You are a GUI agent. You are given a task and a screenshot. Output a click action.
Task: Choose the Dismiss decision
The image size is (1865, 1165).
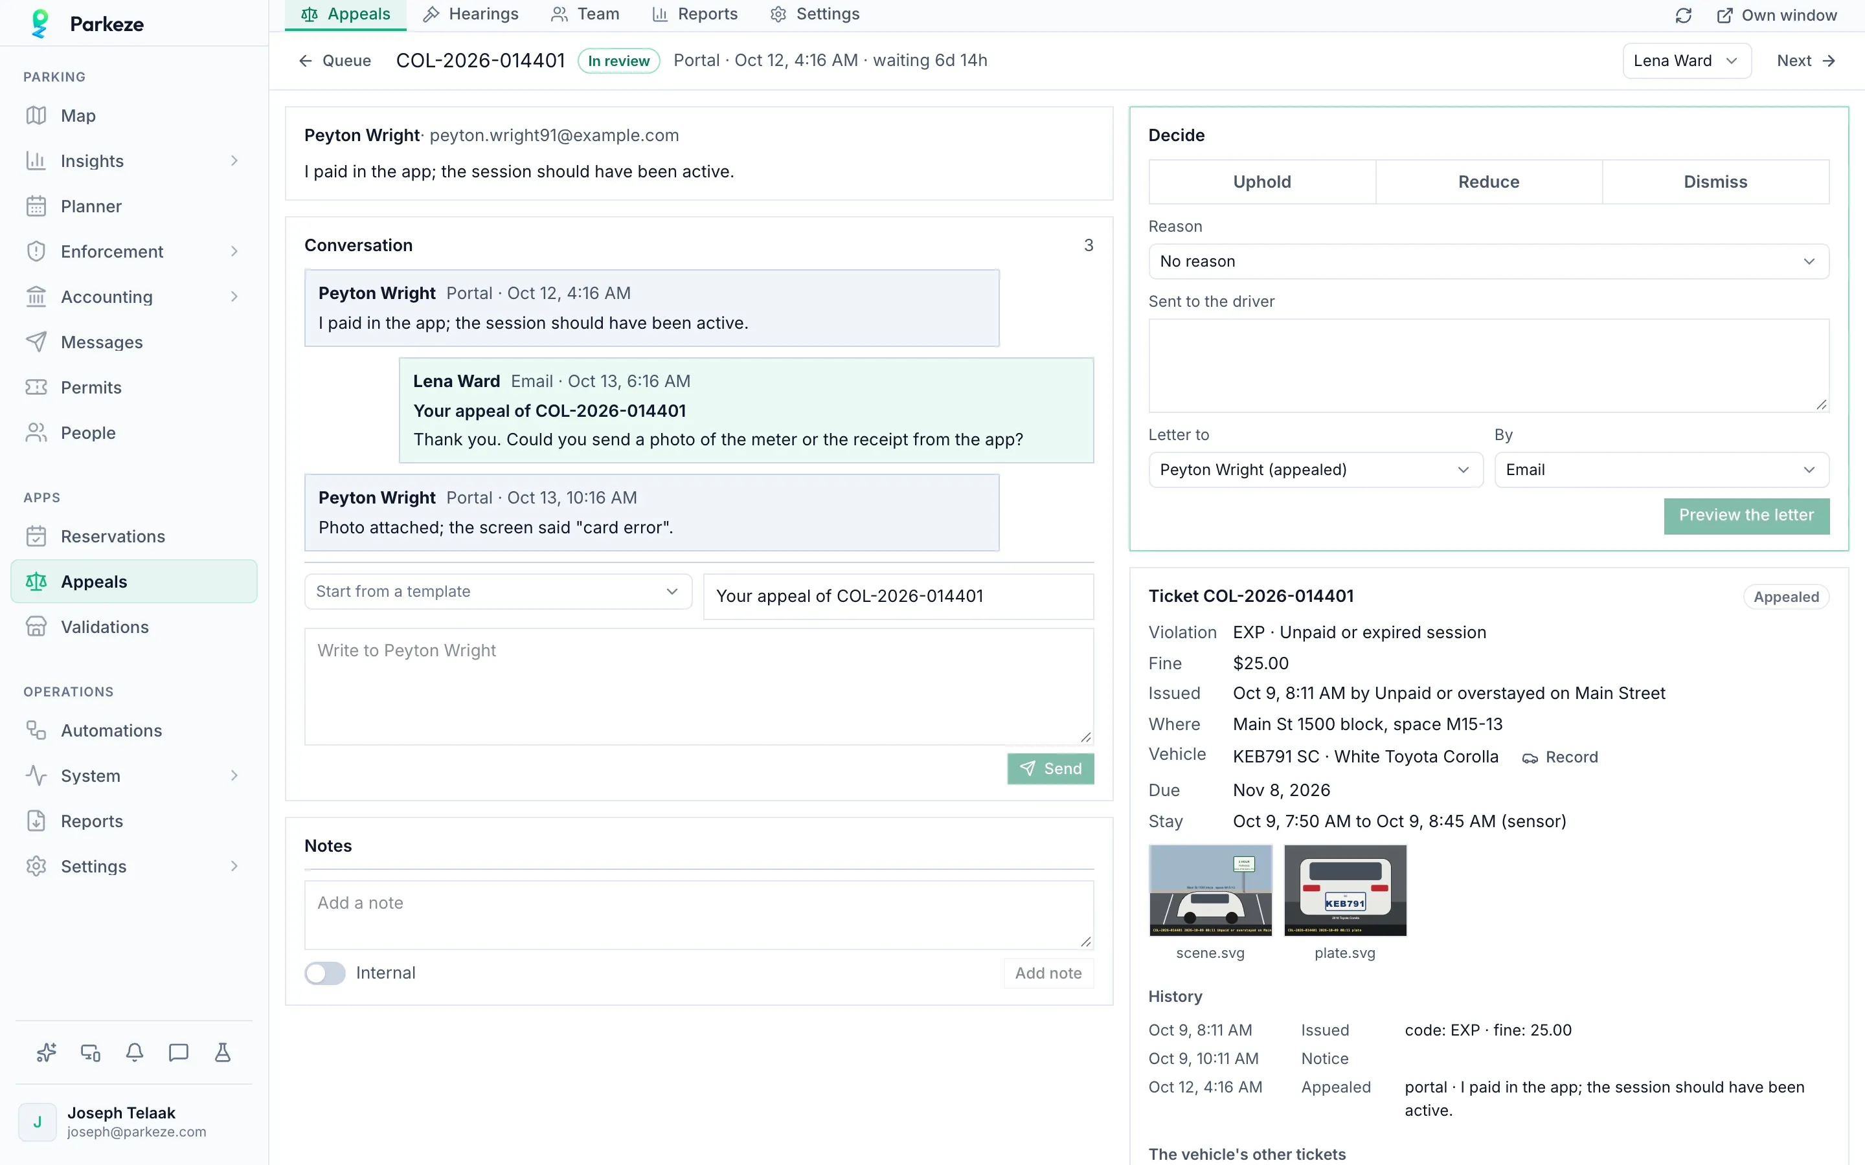point(1715,182)
